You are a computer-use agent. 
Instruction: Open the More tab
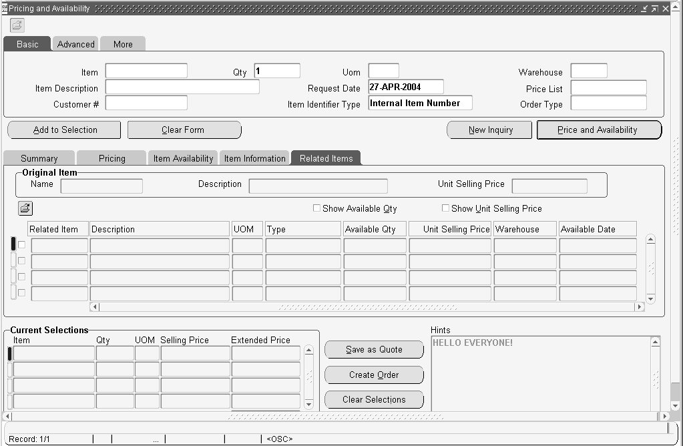point(123,44)
